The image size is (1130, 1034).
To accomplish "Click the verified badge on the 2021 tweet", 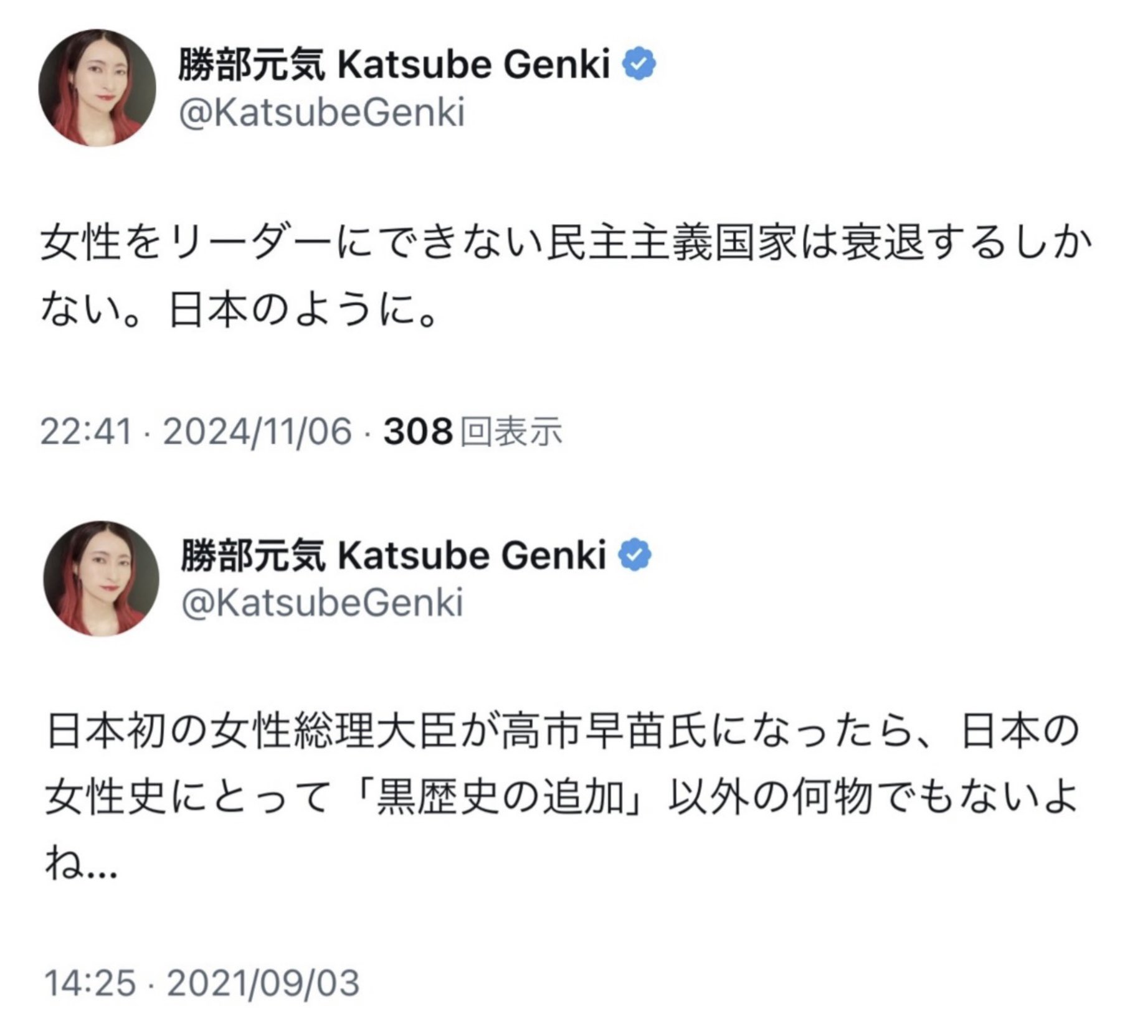I will (x=634, y=555).
